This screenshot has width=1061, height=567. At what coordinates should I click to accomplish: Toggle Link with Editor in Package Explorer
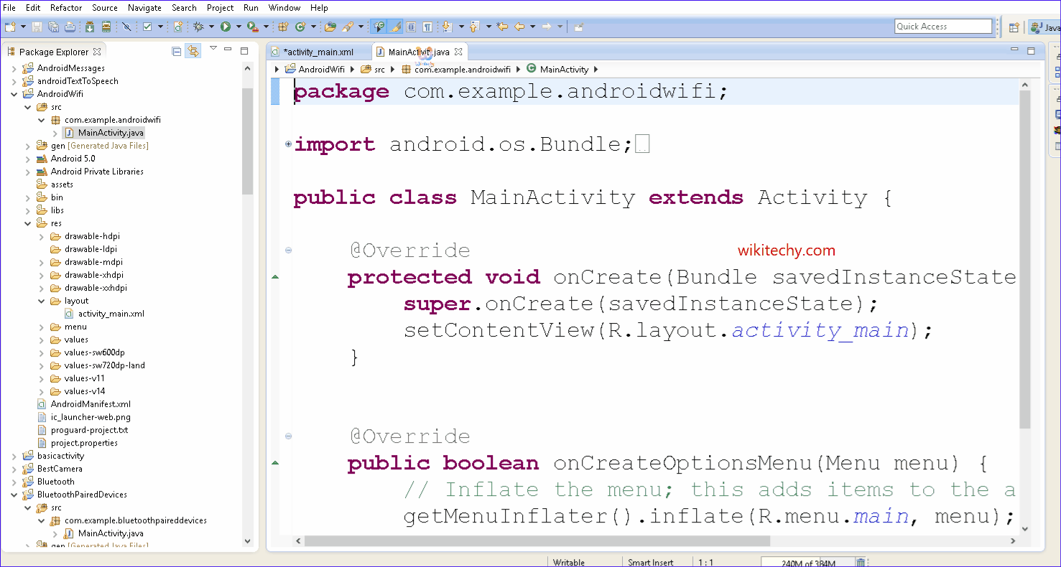(193, 51)
